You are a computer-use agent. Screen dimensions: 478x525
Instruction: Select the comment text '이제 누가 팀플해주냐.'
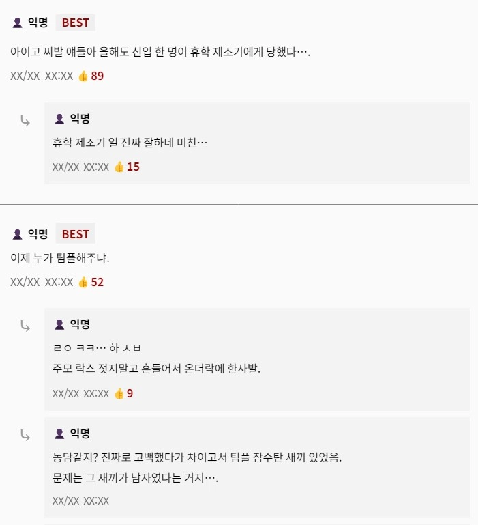(60, 259)
